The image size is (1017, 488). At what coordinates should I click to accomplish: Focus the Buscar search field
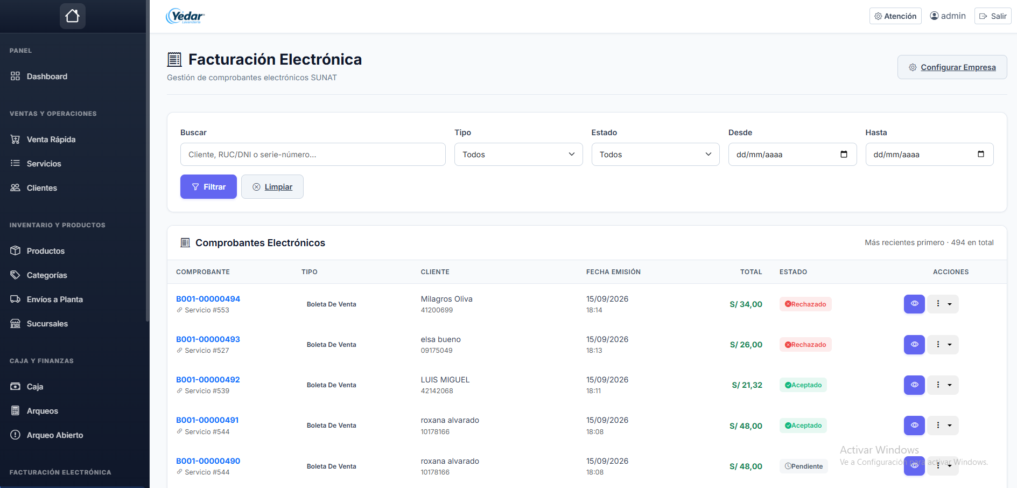click(x=313, y=155)
